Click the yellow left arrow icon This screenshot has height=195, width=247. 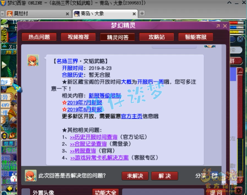pyautogui.click(x=10, y=189)
